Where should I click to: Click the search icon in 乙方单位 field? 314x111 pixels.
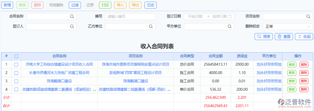coord(151,26)
